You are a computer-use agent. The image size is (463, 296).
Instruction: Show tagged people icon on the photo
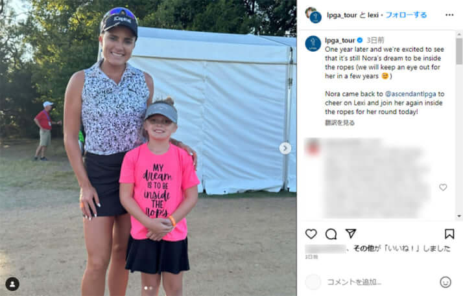12,284
